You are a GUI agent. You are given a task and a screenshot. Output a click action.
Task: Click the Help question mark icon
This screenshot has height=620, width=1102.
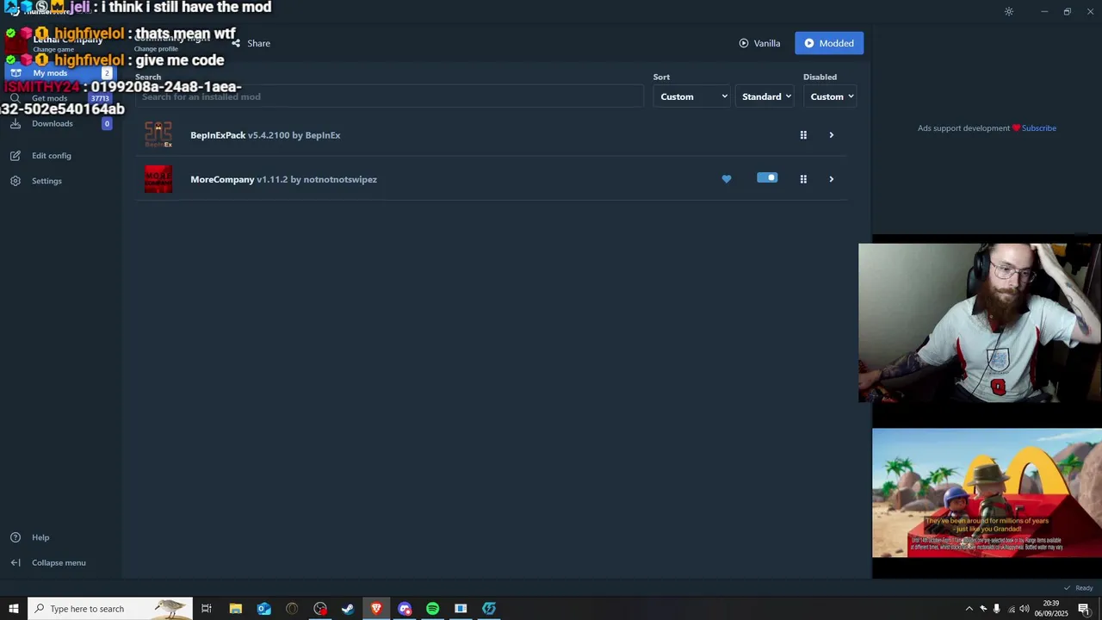pyautogui.click(x=15, y=537)
